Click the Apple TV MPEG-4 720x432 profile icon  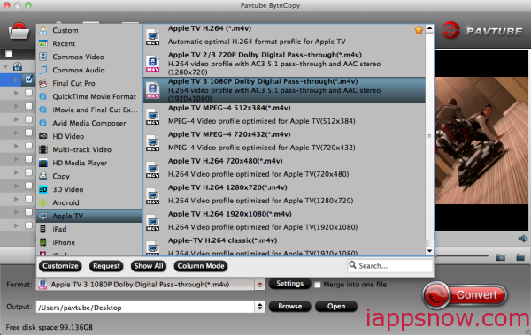[x=153, y=142]
